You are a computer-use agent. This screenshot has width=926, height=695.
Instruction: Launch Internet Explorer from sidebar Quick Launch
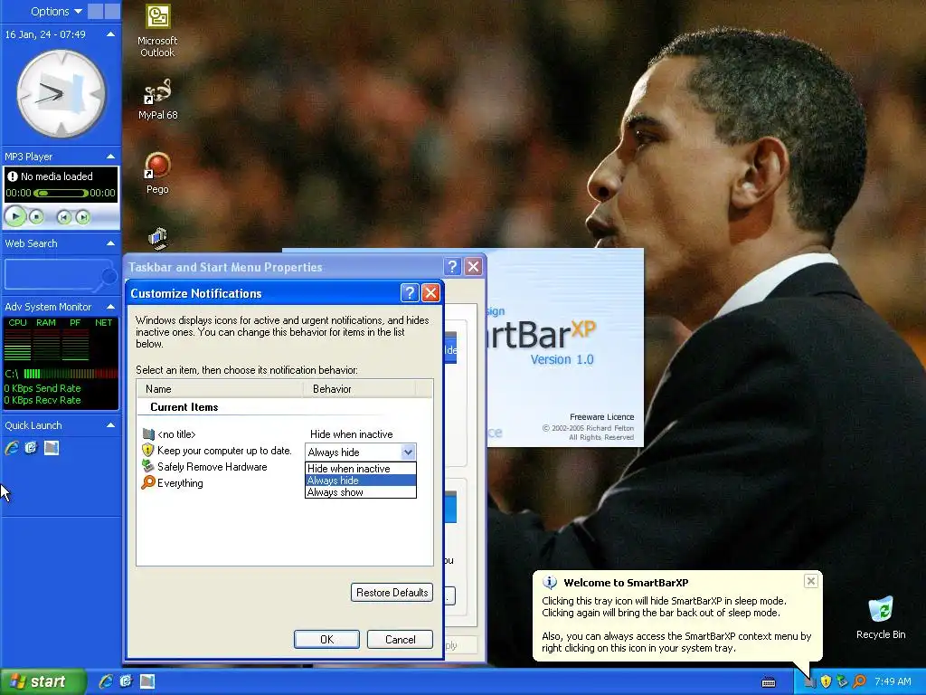12,448
